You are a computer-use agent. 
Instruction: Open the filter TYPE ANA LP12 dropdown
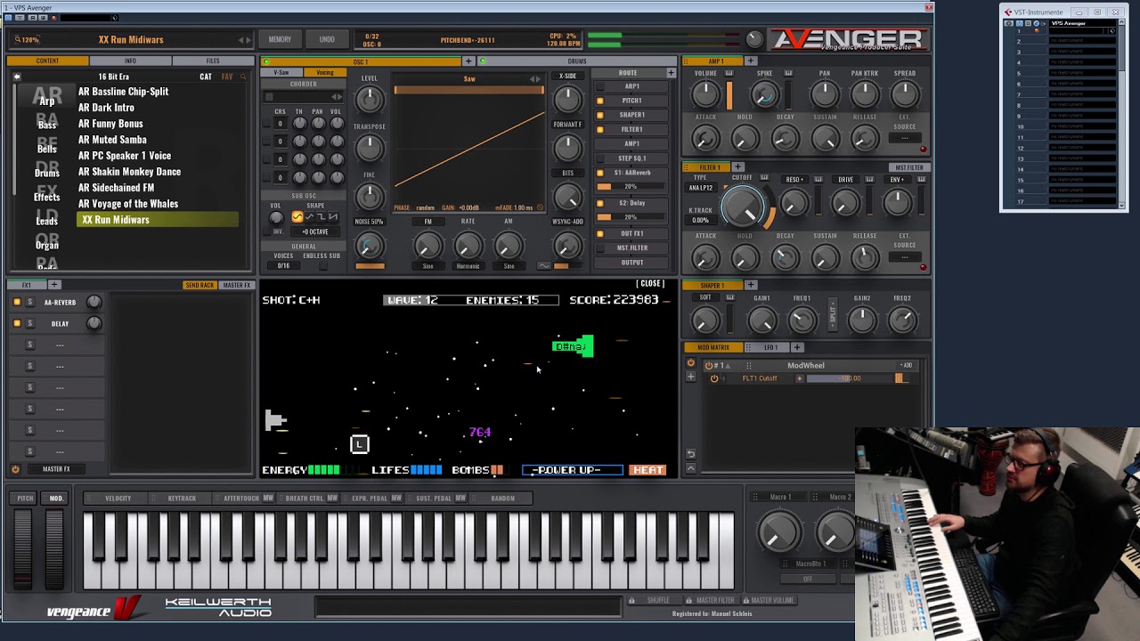click(x=701, y=188)
